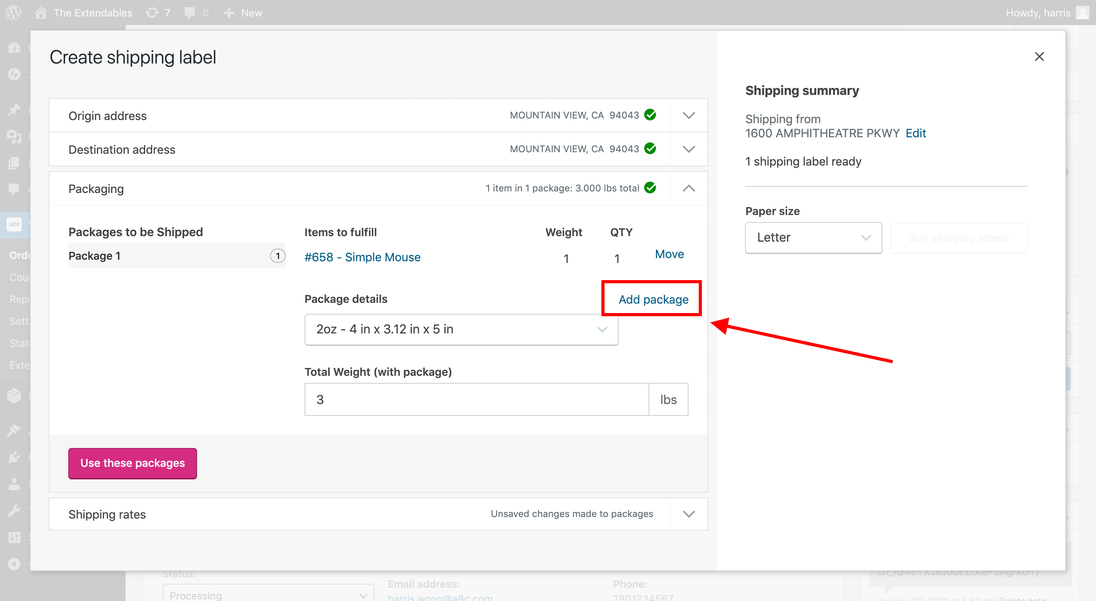Click the lbs unit label
This screenshot has height=601, width=1096.
click(668, 399)
